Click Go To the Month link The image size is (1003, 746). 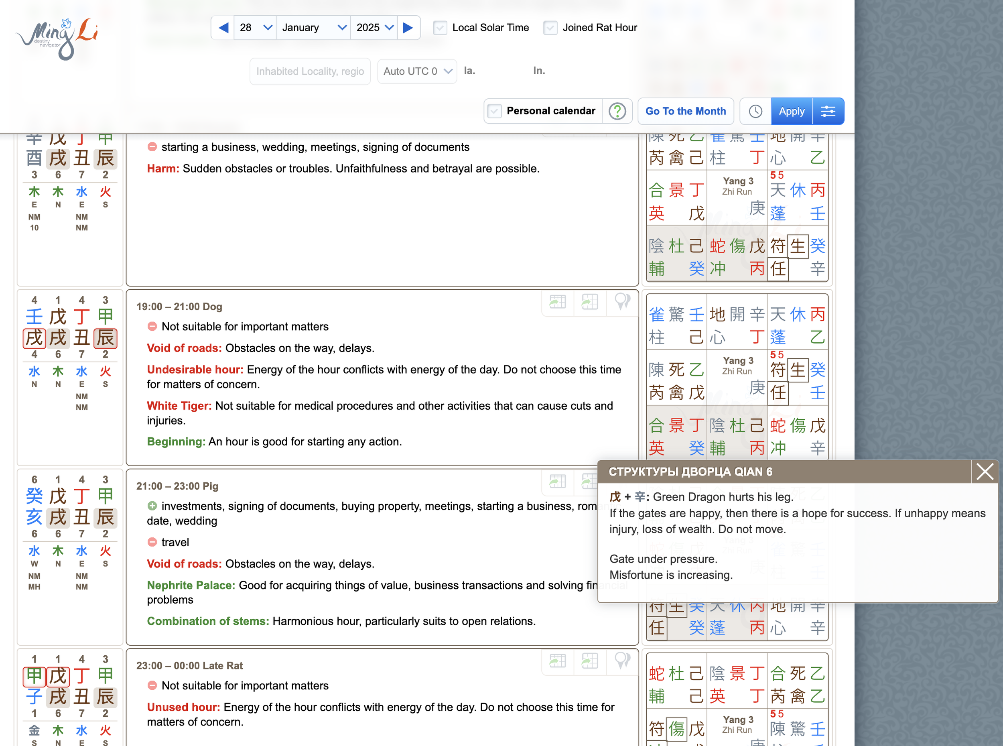tap(686, 111)
